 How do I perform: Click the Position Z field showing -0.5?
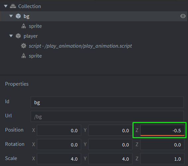pos(162,130)
